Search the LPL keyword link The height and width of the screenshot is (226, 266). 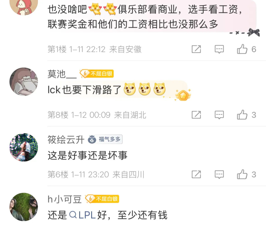pyautogui.click(x=83, y=215)
